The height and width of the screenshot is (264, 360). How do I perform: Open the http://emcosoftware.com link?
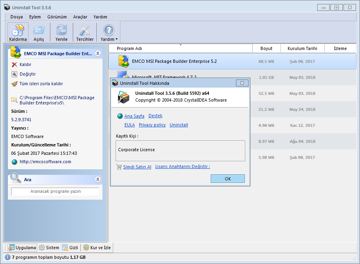[x=45, y=162]
